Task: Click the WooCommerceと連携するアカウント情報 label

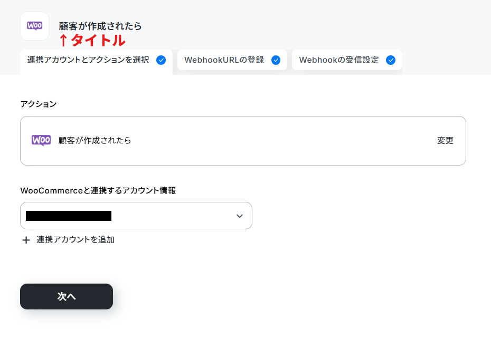Action: tap(98, 190)
